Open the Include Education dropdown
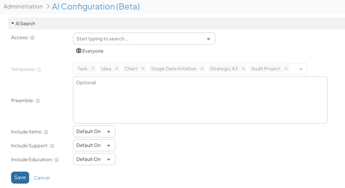Screen dimensions: 345x188 (94, 159)
